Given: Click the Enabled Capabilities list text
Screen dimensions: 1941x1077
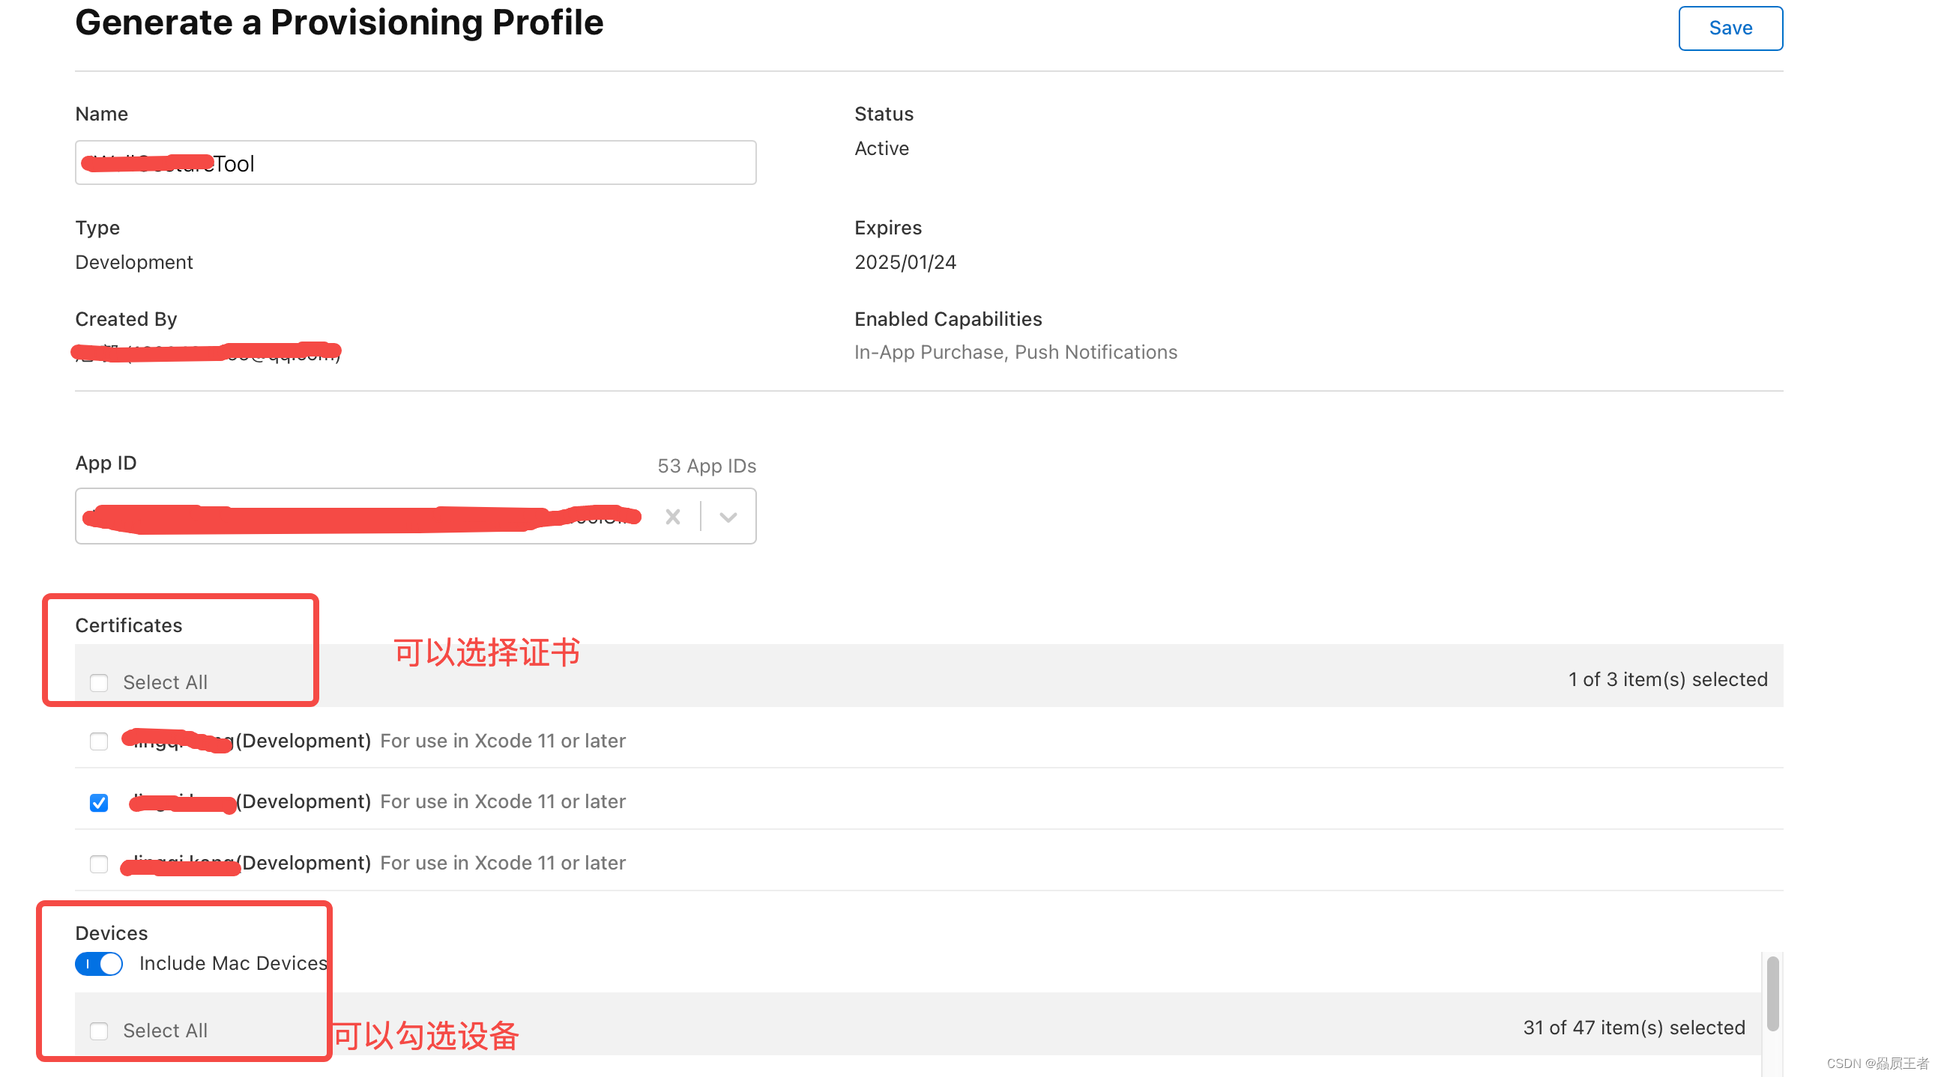Looking at the screenshot, I should point(1015,353).
